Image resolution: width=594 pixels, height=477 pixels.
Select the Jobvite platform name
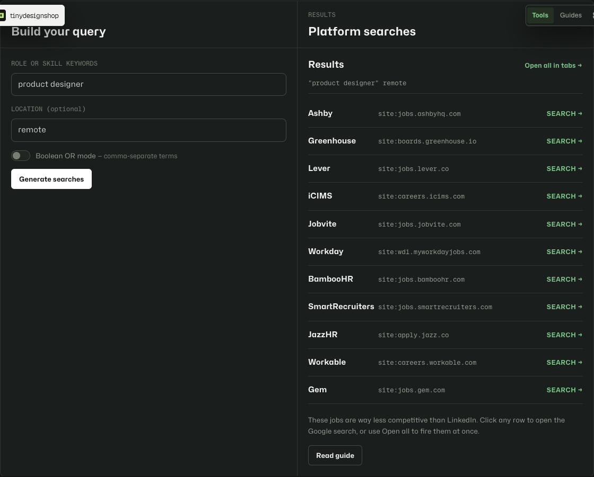[x=322, y=224]
